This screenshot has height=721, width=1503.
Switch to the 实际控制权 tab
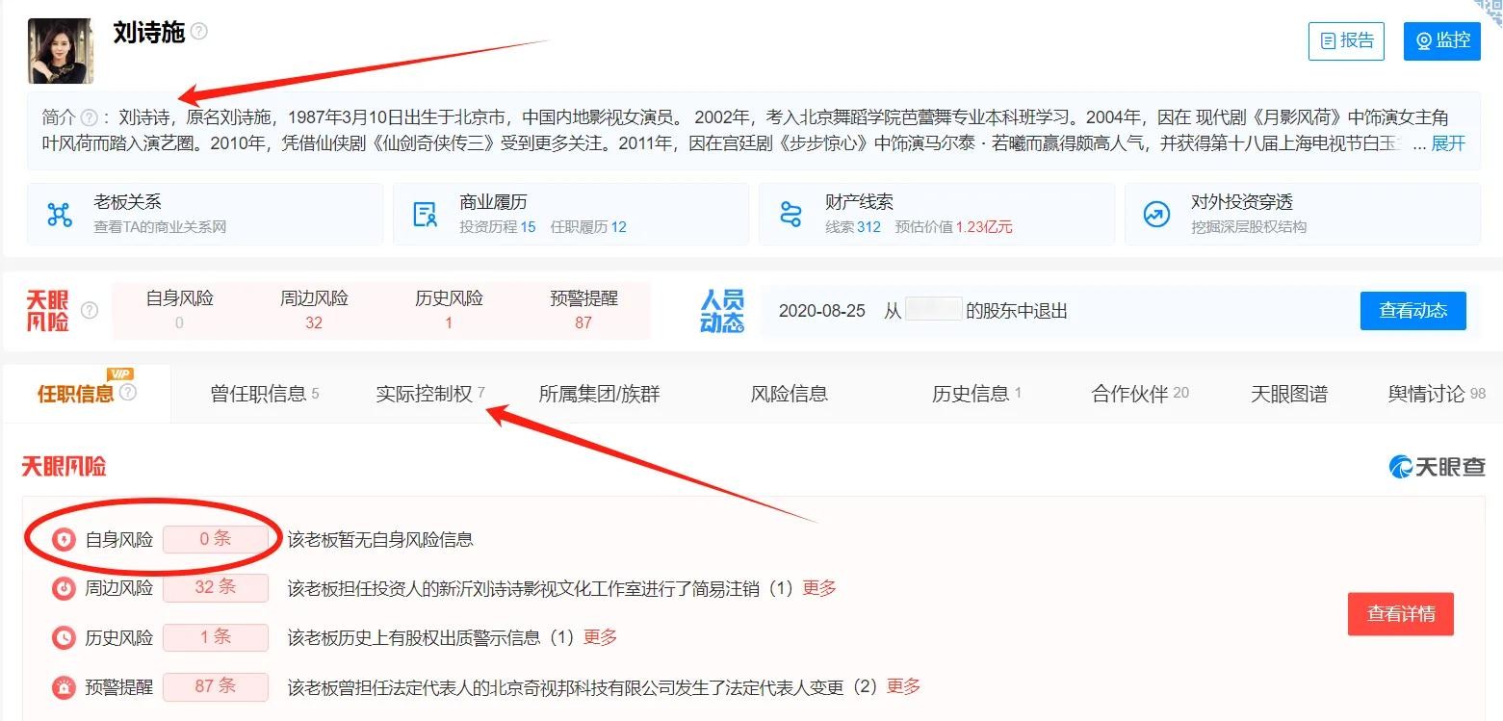(x=430, y=394)
